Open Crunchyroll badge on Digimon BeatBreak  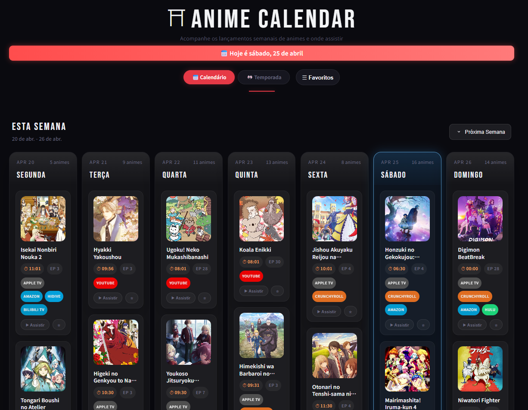475,296
